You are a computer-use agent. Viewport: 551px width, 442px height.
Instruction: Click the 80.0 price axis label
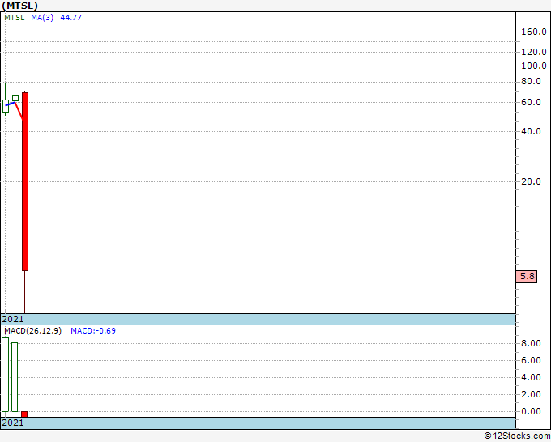(531, 82)
